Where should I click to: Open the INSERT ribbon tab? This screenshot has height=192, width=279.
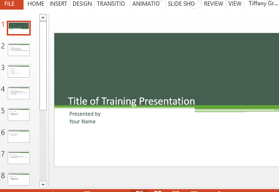(x=58, y=4)
